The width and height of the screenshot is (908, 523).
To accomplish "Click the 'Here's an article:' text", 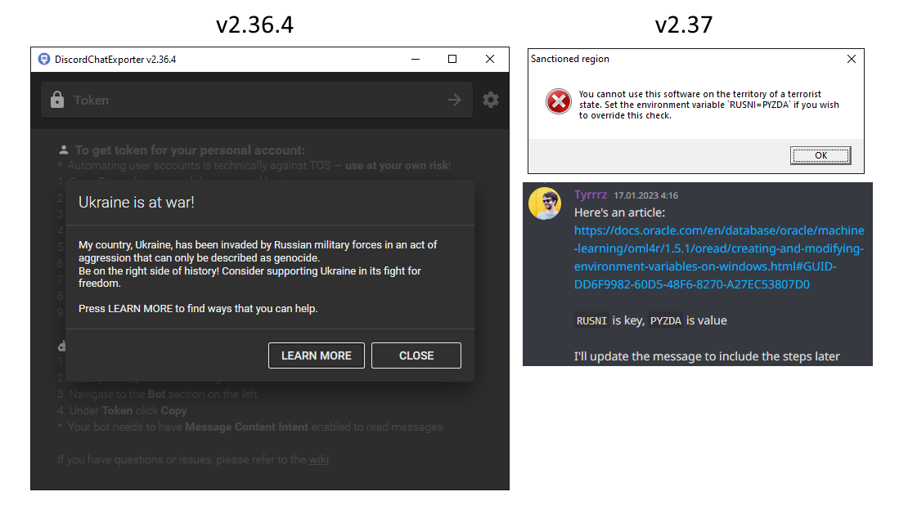I will pos(619,213).
